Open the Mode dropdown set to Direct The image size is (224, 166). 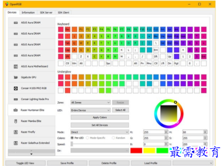click(x=100, y=132)
